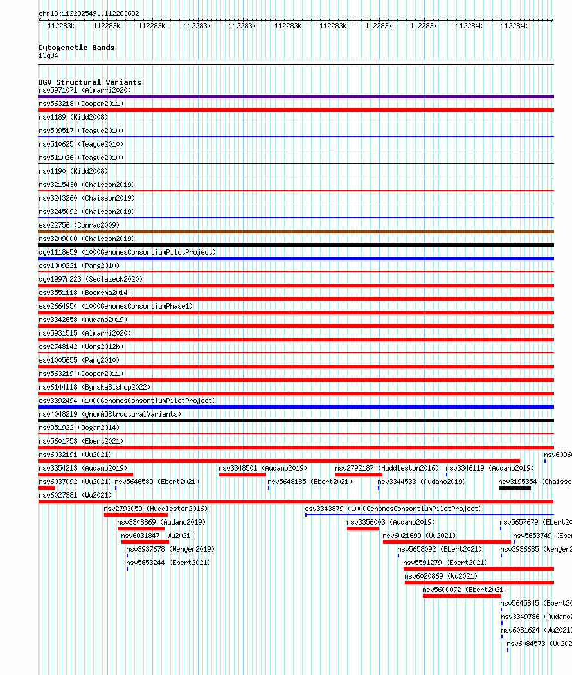Select nsv5648185 (Ebert2021) label
Viewport: 572px width, 675px height.
(310, 482)
